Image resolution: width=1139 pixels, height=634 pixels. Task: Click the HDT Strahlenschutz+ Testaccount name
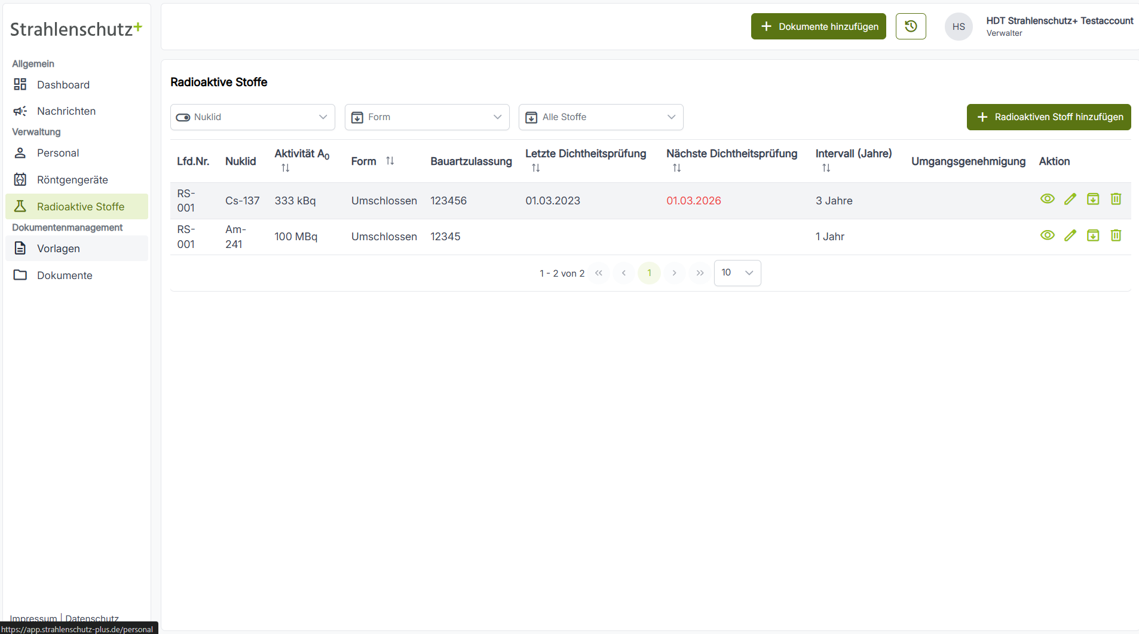coord(1060,21)
